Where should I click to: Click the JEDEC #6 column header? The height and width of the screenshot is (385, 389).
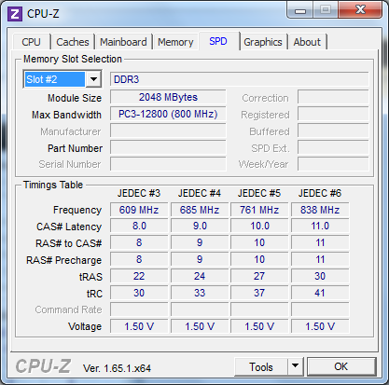[x=320, y=193]
